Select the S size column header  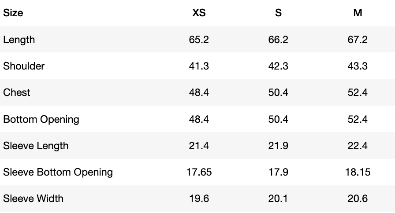pyautogui.click(x=278, y=13)
